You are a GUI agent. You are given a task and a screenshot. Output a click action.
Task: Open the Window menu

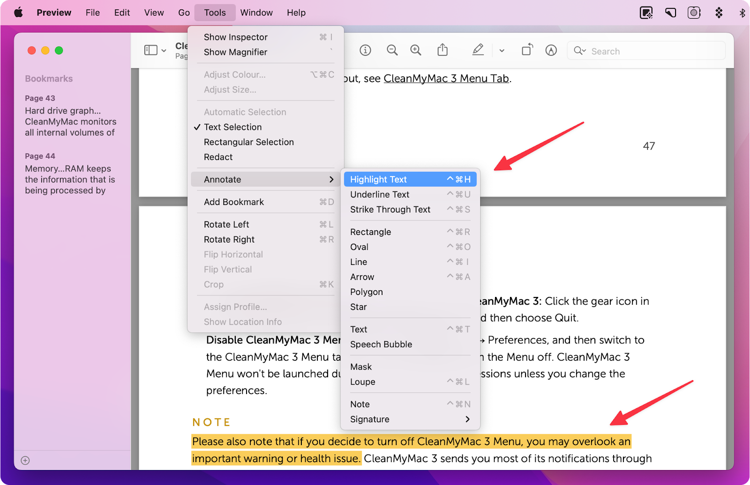pos(256,13)
